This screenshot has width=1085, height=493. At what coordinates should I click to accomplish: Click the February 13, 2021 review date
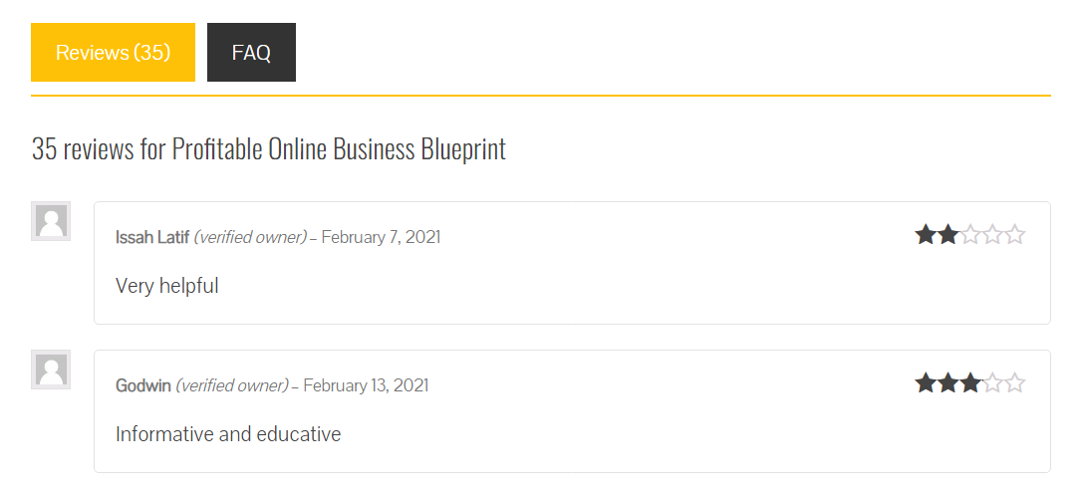pos(366,385)
